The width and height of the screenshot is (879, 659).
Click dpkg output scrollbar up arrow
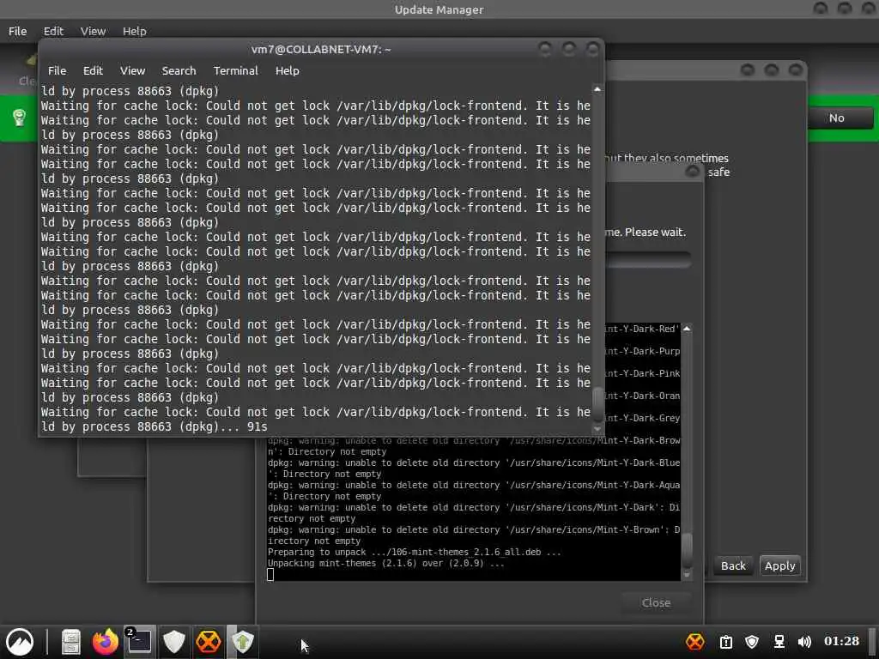click(687, 329)
